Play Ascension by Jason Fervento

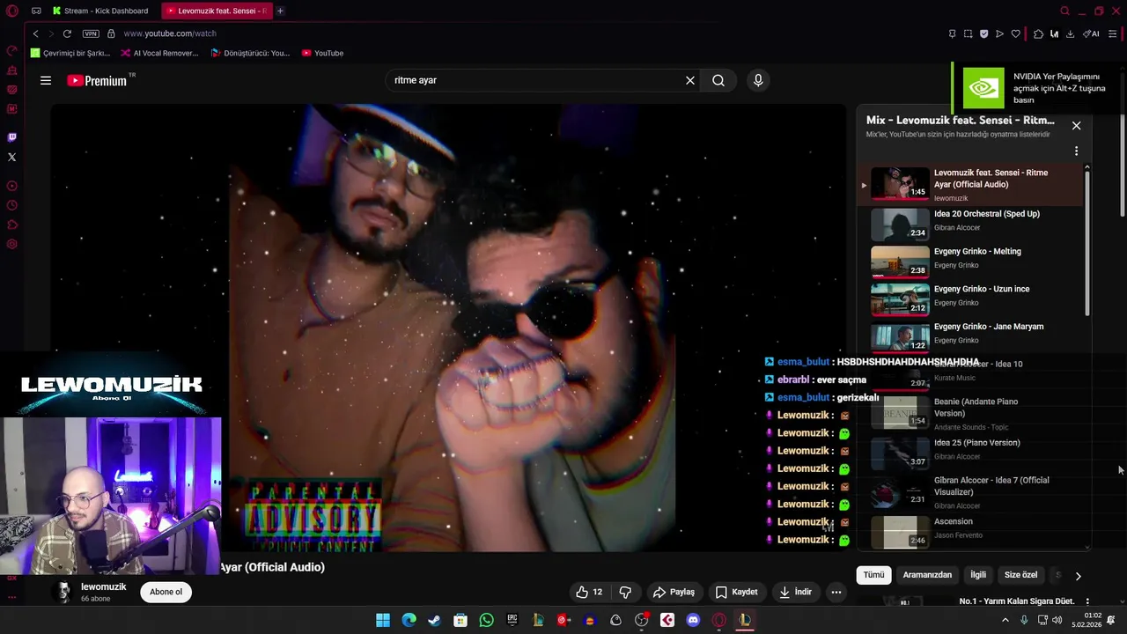pyautogui.click(x=971, y=530)
